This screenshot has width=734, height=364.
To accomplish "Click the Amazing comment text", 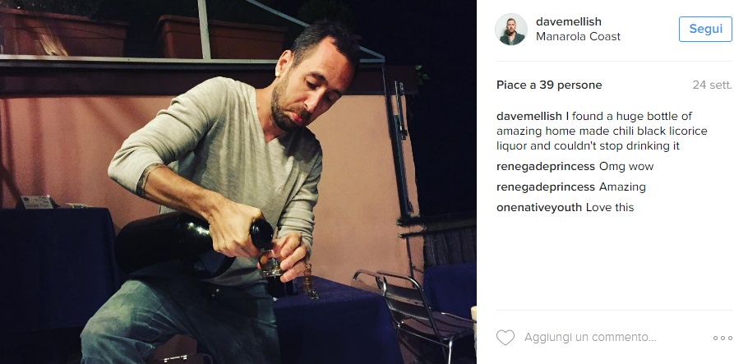I will pos(622,187).
